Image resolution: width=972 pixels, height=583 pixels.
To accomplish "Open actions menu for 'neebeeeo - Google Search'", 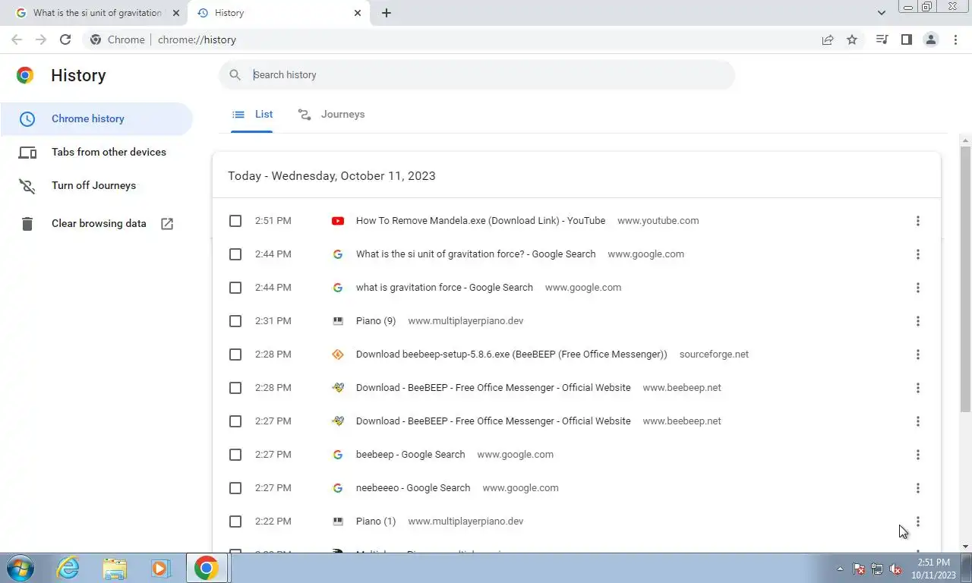I will click(917, 488).
